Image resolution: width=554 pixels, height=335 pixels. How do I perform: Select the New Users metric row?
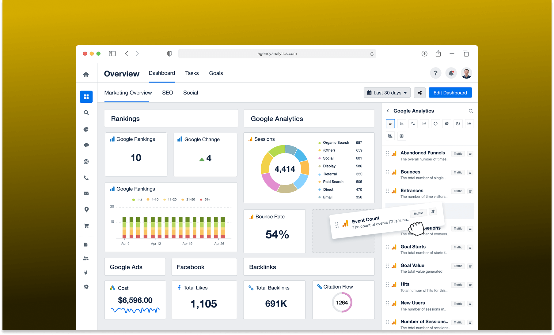(x=430, y=306)
